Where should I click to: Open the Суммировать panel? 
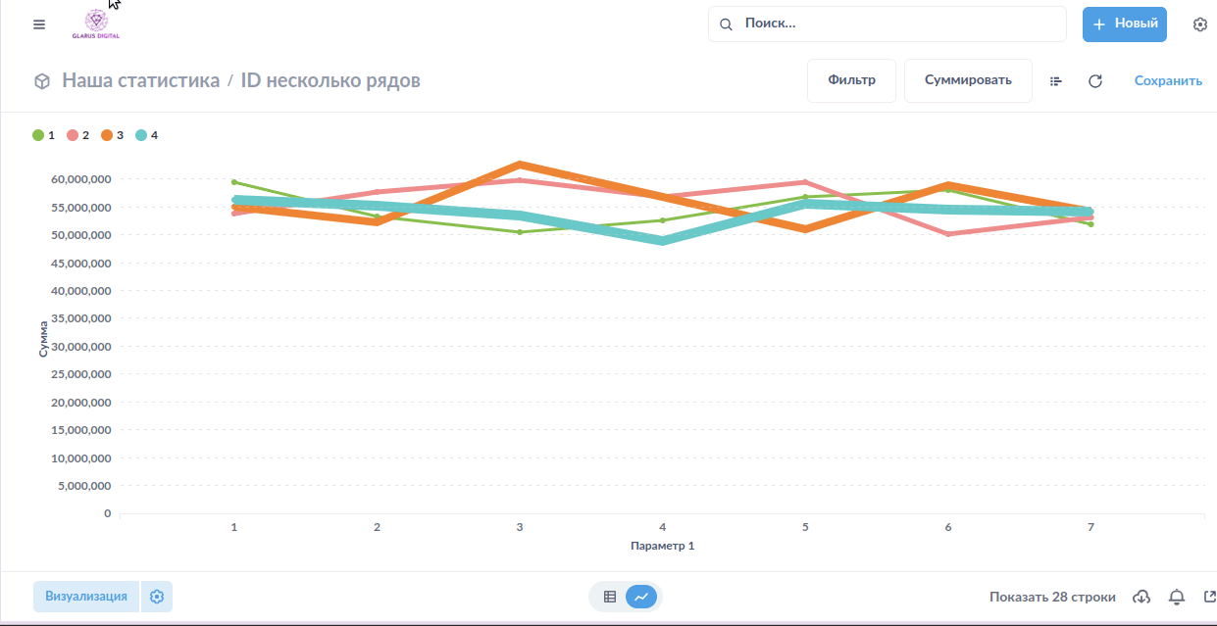967,80
